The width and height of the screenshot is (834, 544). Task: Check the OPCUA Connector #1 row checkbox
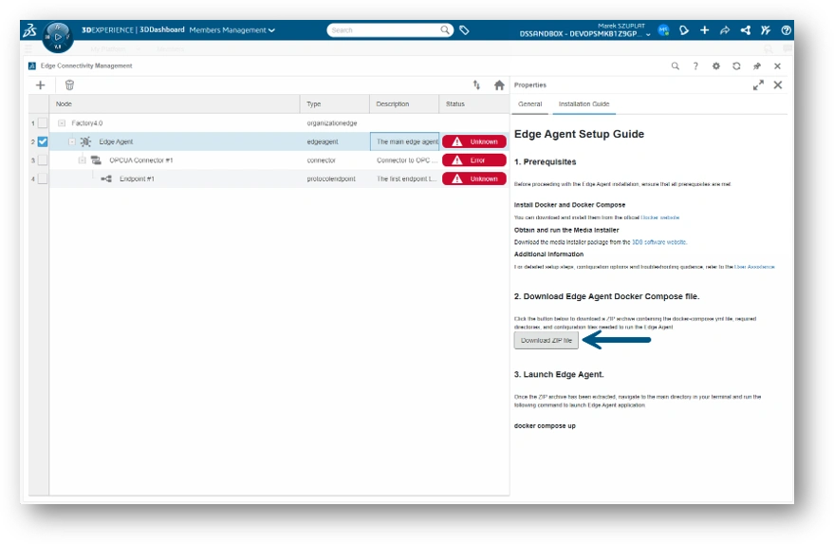coord(43,160)
